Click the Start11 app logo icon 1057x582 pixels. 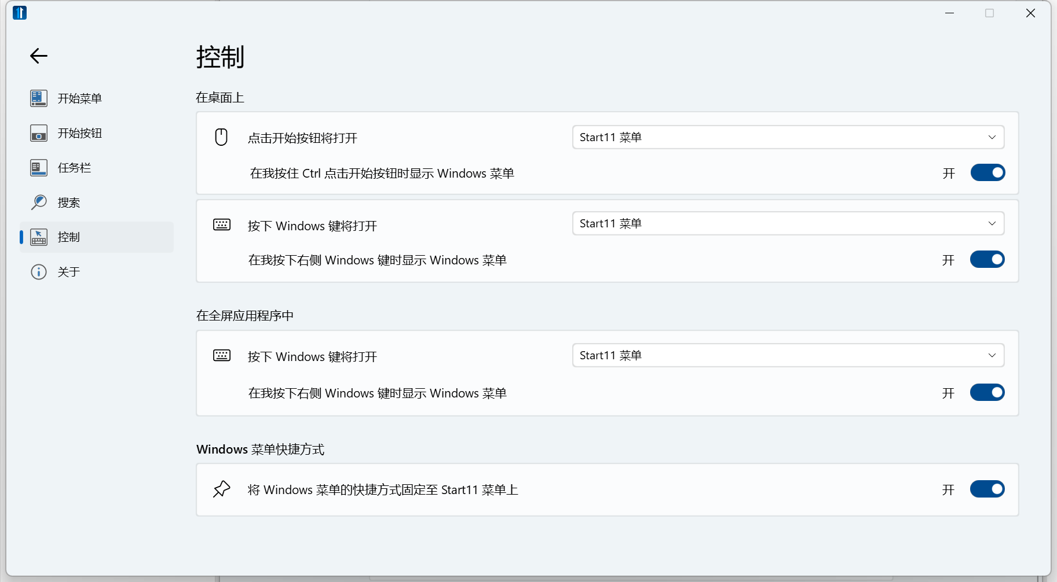(20, 13)
